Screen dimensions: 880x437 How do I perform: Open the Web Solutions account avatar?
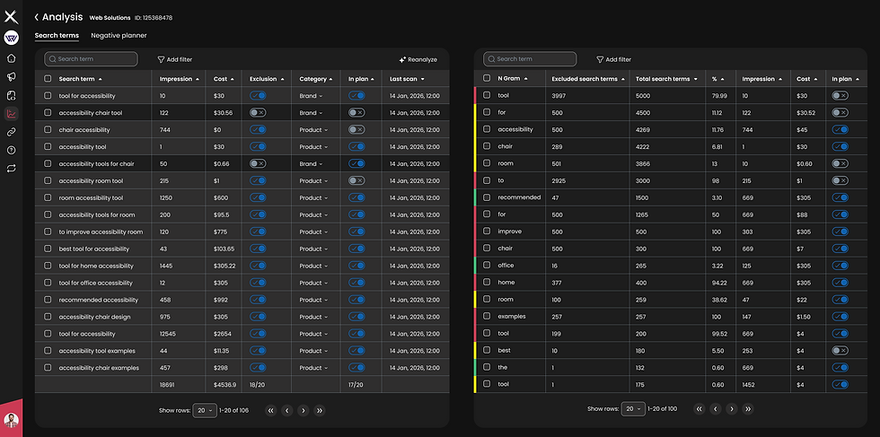pyautogui.click(x=11, y=38)
